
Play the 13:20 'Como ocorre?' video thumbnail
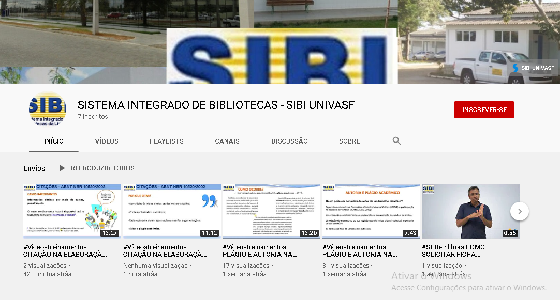tap(271, 211)
